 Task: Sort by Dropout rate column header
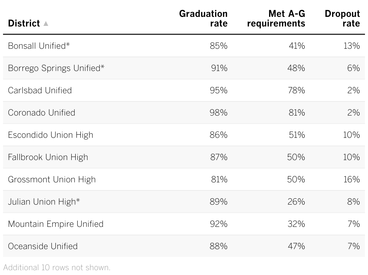point(342,18)
